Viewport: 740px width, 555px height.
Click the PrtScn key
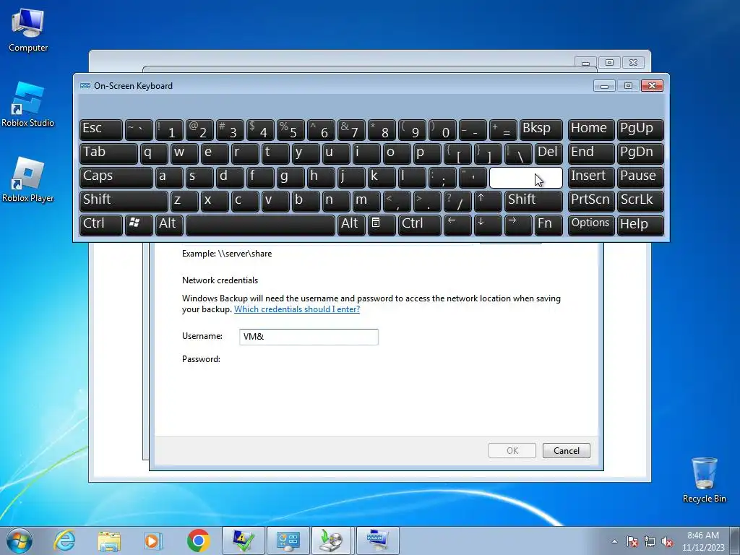[591, 201]
